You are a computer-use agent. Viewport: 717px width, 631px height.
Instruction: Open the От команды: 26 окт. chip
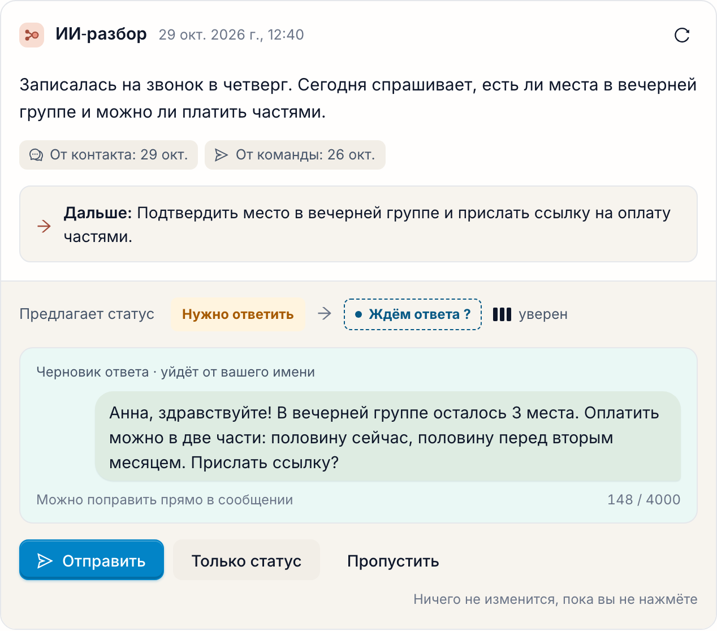coord(295,155)
